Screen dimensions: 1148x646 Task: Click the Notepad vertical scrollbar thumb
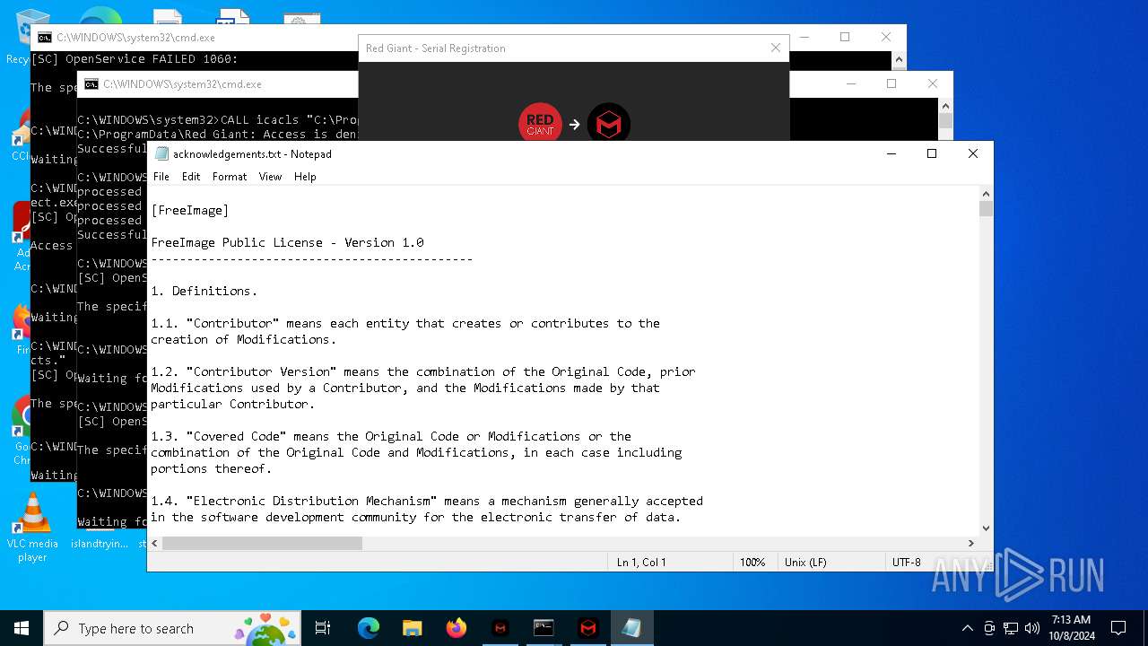tap(987, 209)
